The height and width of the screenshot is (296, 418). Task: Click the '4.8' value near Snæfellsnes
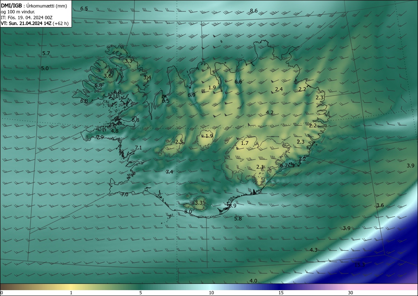115,131
